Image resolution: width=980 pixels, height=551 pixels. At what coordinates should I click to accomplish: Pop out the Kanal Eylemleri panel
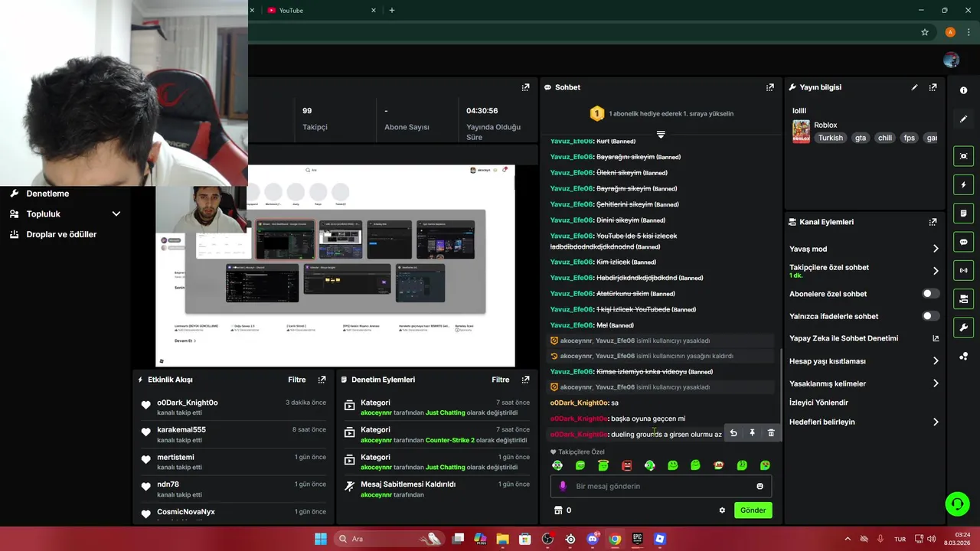click(x=933, y=222)
